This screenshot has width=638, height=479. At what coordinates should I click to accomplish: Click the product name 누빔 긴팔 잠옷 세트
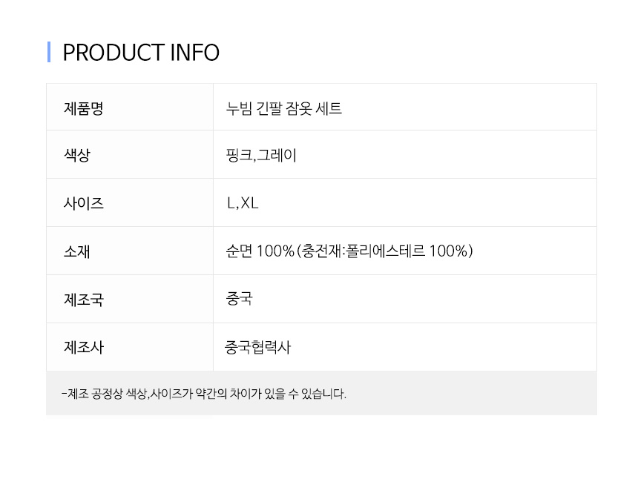click(283, 108)
